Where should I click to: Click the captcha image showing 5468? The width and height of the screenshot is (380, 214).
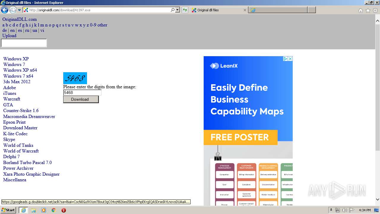(75, 78)
